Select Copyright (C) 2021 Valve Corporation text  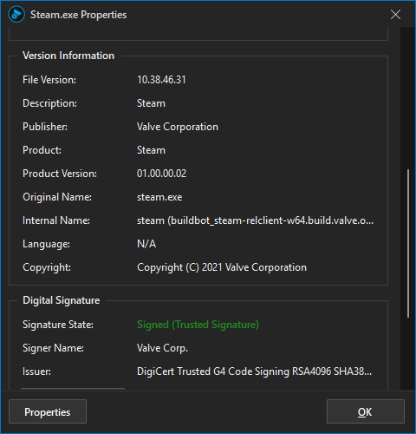pyautogui.click(x=222, y=267)
